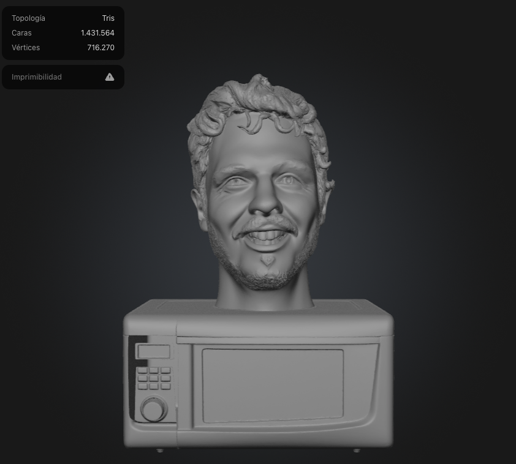Click the Vértices count 716.270
516x464 pixels.
coord(101,47)
